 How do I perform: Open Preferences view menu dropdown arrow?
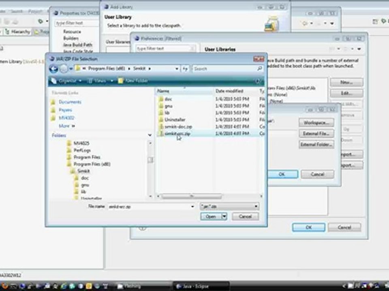pyautogui.click(x=359, y=49)
